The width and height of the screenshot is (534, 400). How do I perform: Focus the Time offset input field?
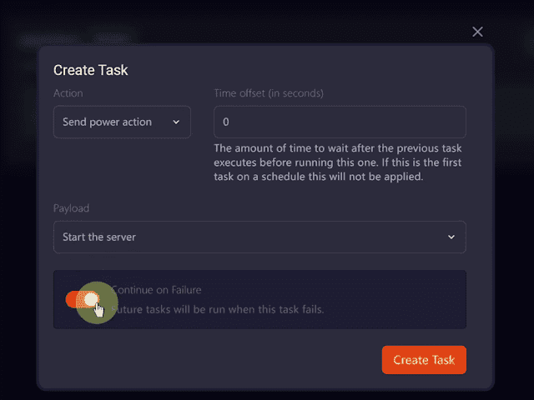point(340,122)
